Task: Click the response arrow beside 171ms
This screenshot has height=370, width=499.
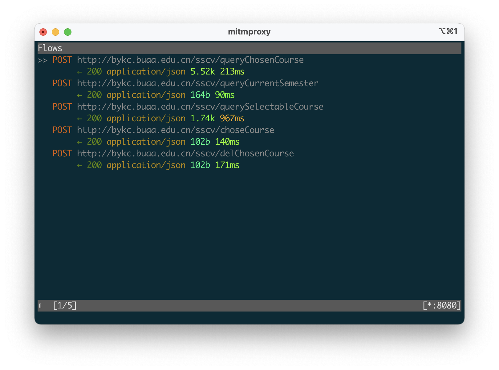Action: coord(79,166)
